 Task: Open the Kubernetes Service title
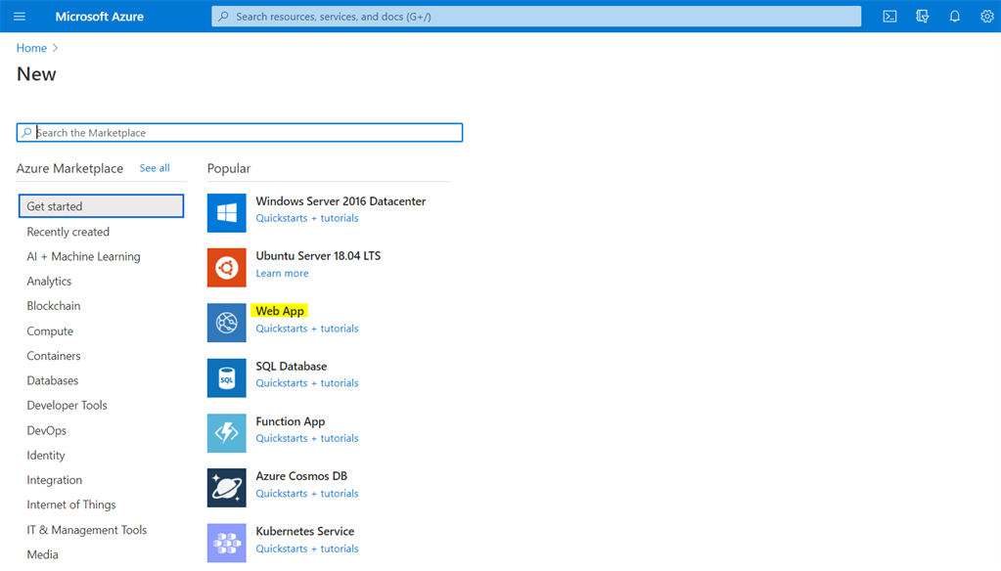[x=304, y=532]
